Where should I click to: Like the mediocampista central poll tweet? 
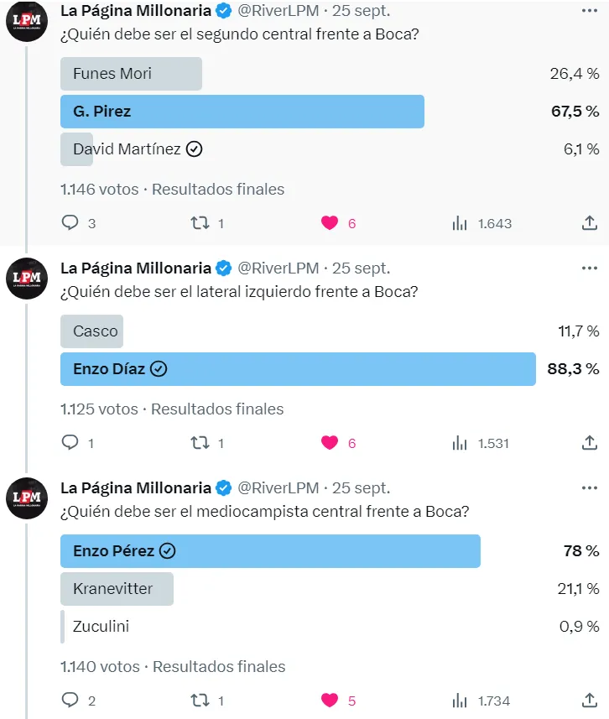point(330,700)
